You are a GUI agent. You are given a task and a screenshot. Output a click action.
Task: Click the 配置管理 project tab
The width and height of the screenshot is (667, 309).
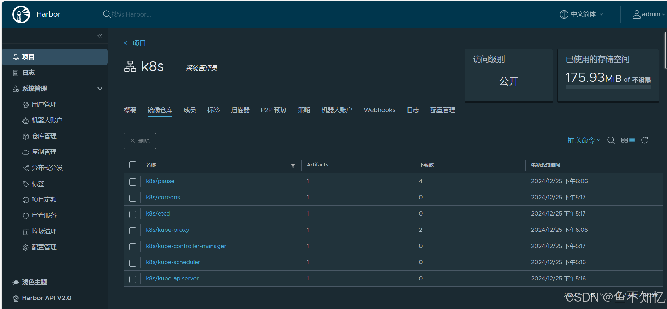click(443, 110)
